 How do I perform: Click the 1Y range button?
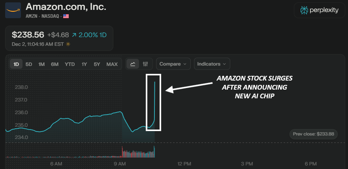[x=84, y=64]
